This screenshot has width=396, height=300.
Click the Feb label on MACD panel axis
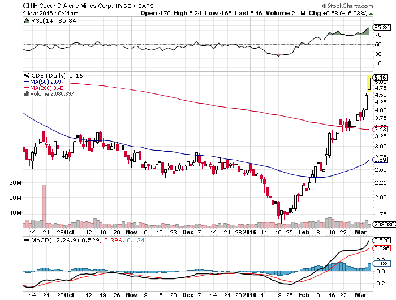(304, 295)
